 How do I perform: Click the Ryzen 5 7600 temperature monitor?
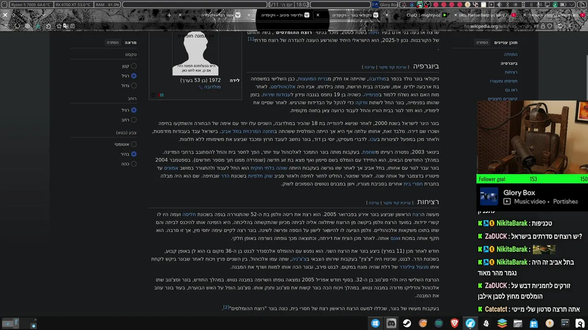[30, 5]
